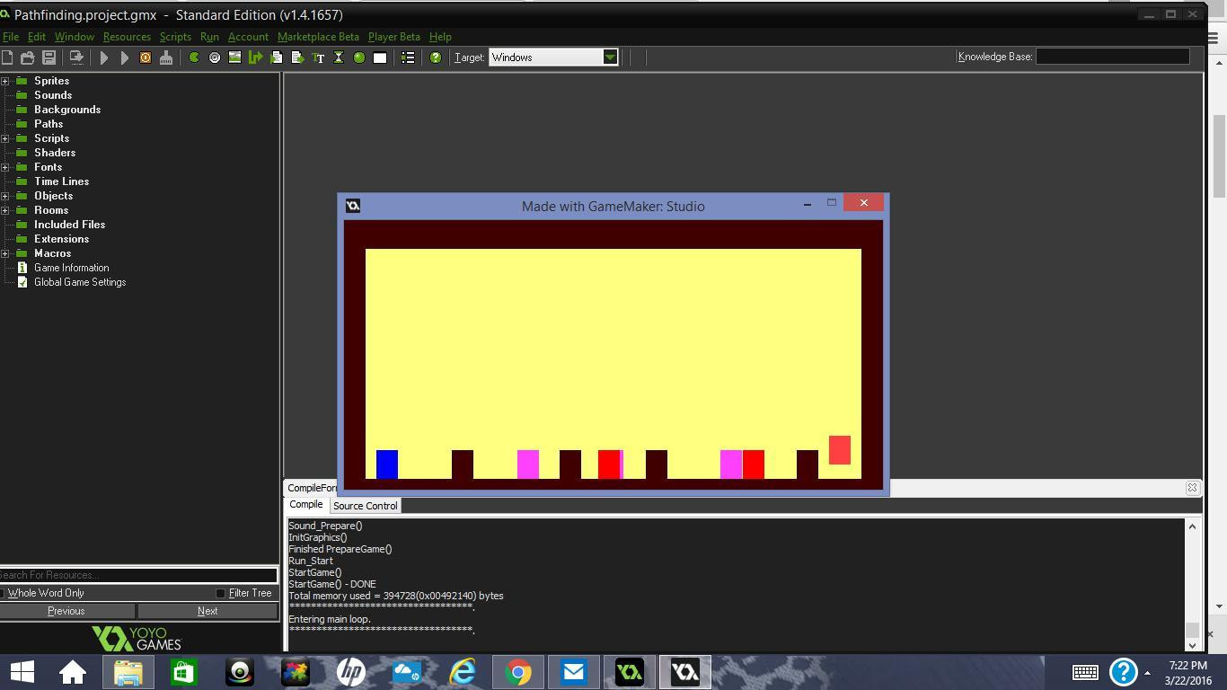Open the Windows Start menu

click(x=22, y=672)
